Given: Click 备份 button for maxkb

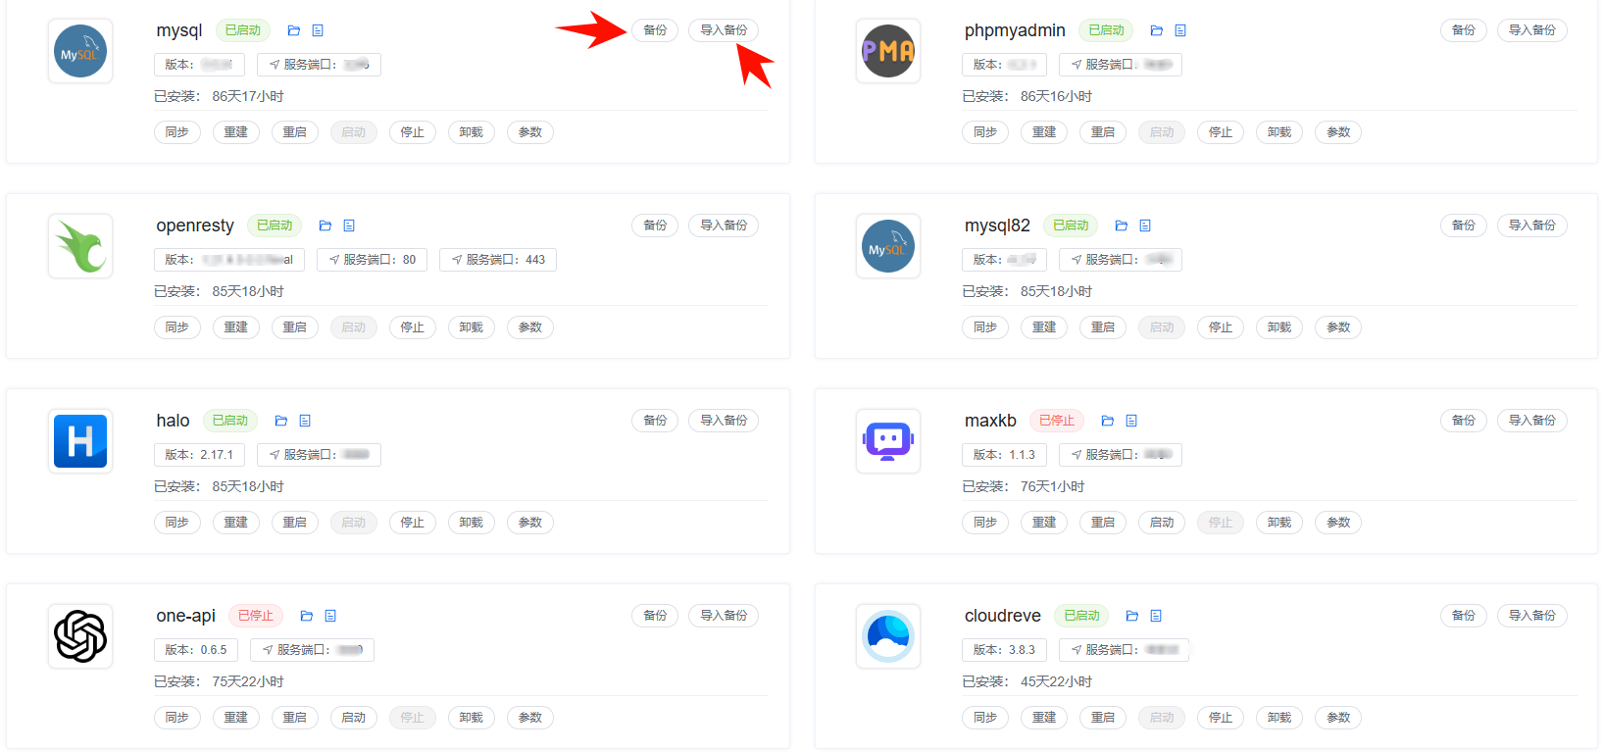Looking at the screenshot, I should 1464,421.
